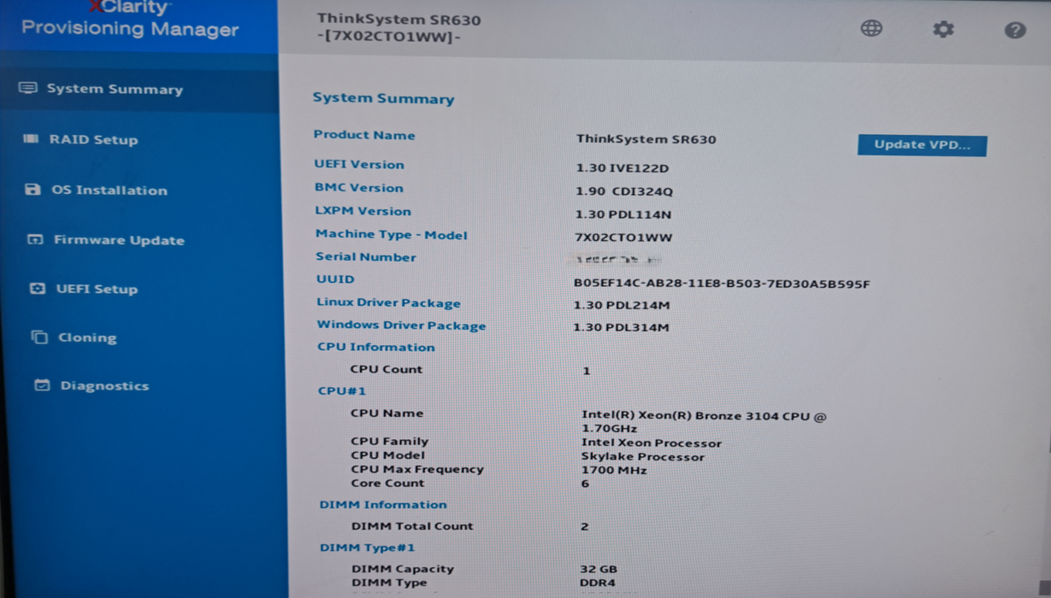This screenshot has width=1051, height=598.
Task: Open the settings gear icon
Action: tap(943, 29)
